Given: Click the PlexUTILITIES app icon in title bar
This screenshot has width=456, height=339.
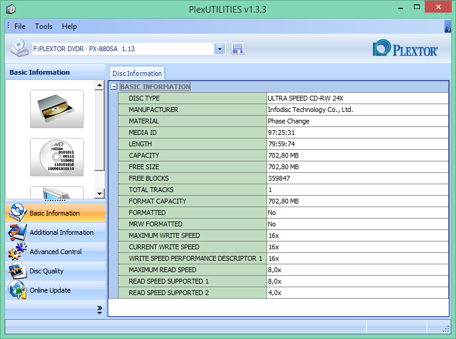Looking at the screenshot, I should pyautogui.click(x=11, y=9).
